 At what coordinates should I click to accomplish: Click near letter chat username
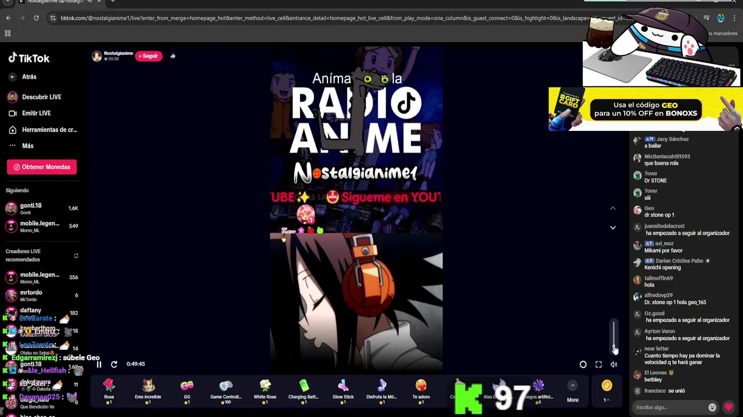click(657, 349)
